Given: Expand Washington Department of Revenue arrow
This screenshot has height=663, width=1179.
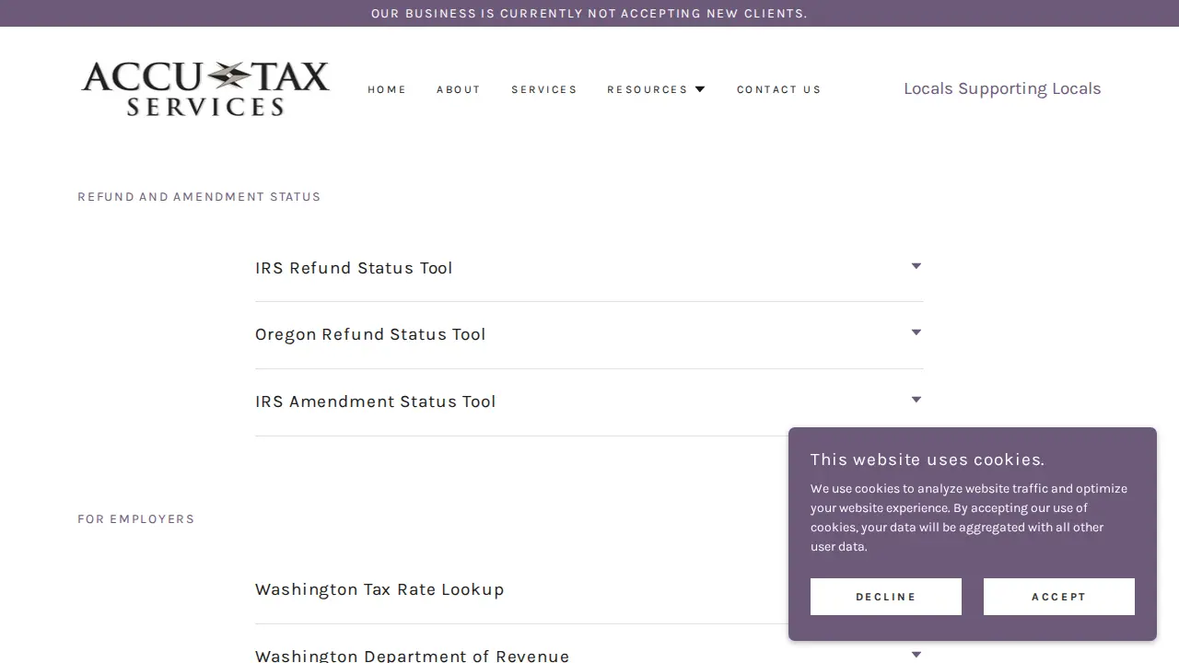Looking at the screenshot, I should click(916, 655).
